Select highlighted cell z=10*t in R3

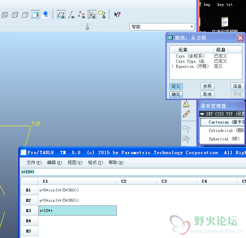click(78, 211)
